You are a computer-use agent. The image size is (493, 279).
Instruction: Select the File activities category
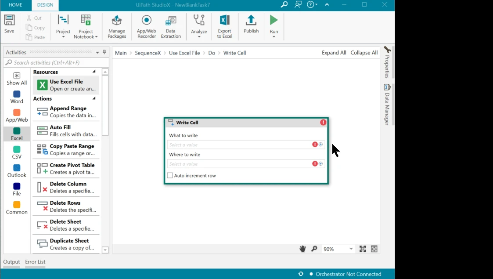(x=17, y=190)
